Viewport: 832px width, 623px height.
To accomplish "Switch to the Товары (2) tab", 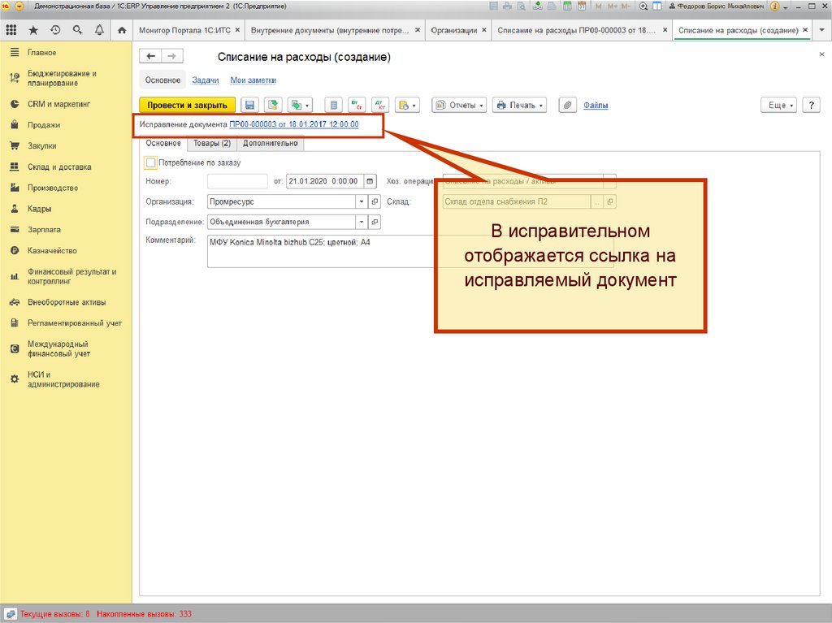I will (212, 144).
